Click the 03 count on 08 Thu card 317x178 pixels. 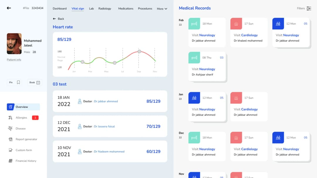pos(222,58)
